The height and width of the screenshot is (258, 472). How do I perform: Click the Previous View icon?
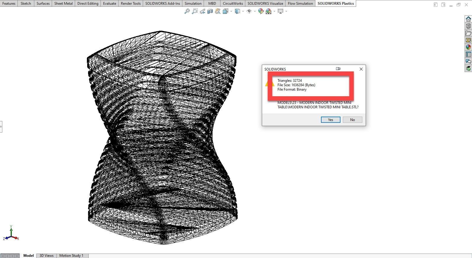click(x=202, y=11)
